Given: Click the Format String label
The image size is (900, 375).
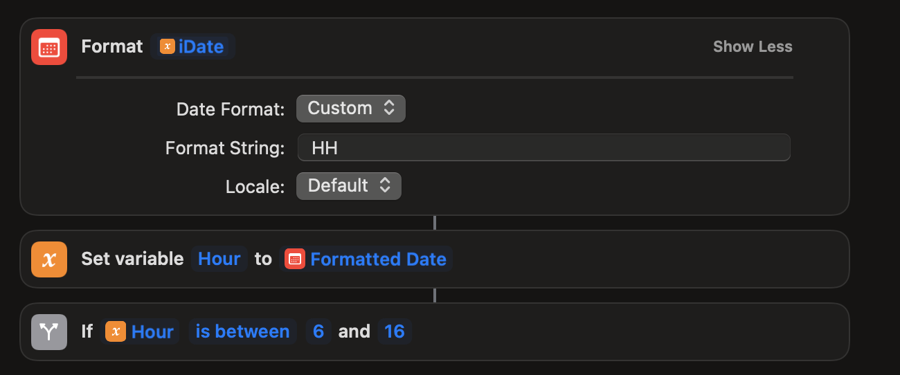Looking at the screenshot, I should click(x=225, y=148).
